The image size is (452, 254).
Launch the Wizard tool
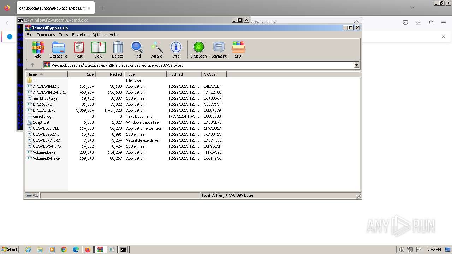pos(156,49)
